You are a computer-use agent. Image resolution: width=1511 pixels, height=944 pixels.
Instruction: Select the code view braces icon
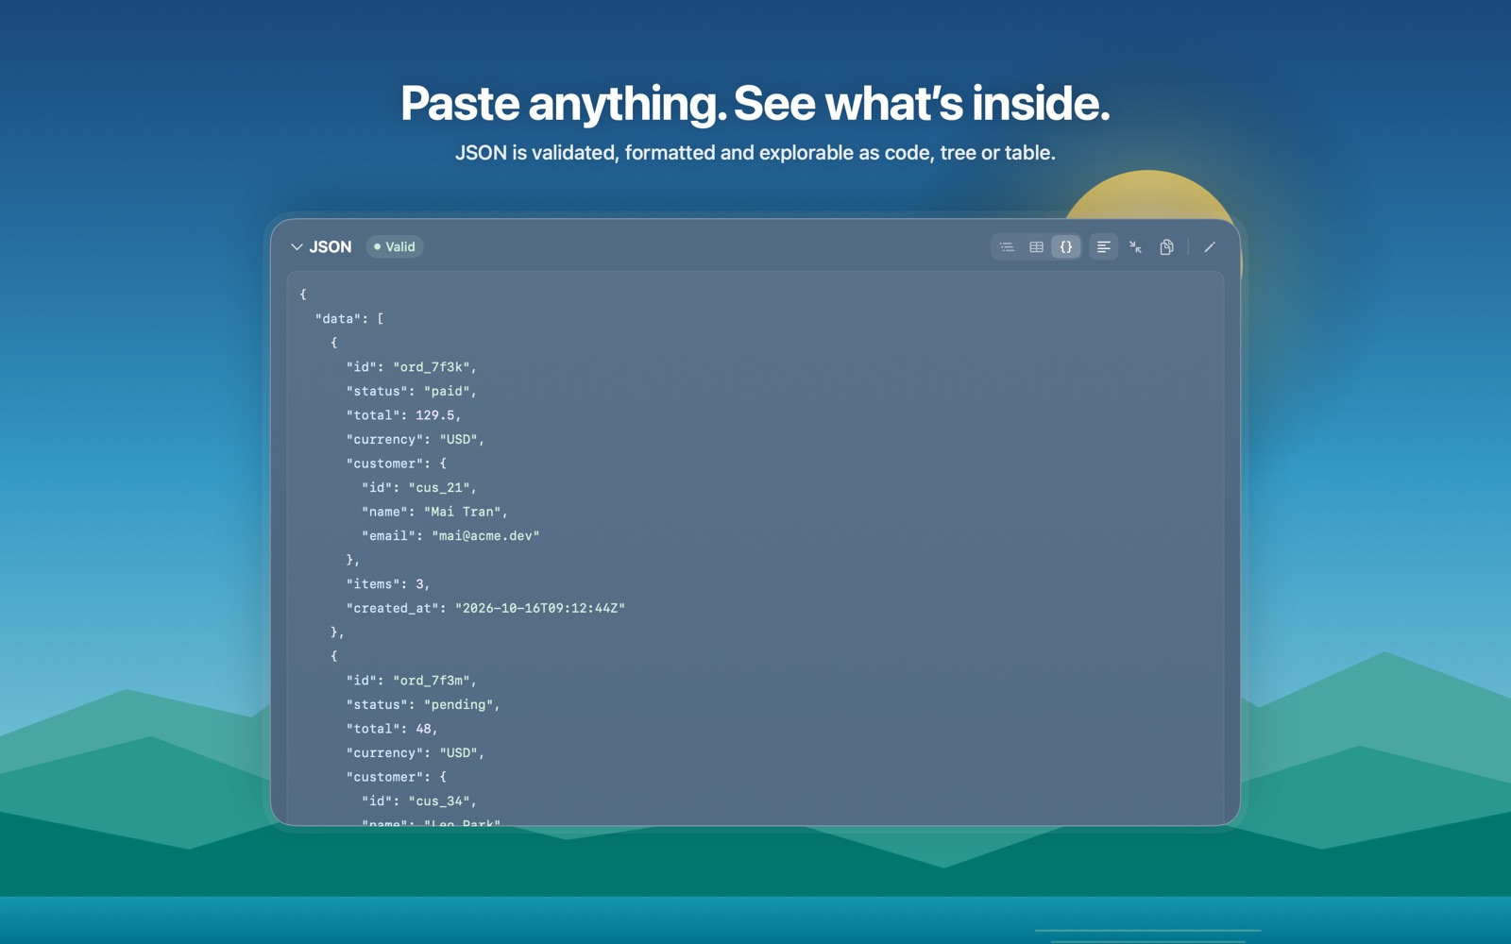pos(1065,247)
